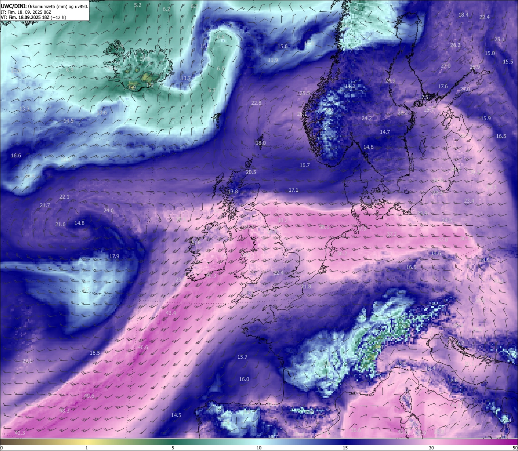Click the 14.7 value label
This screenshot has width=518, height=451.
(x=385, y=132)
